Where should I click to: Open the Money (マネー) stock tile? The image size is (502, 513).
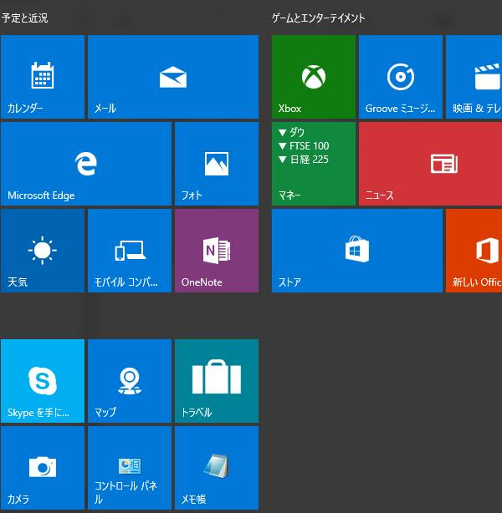[314, 164]
